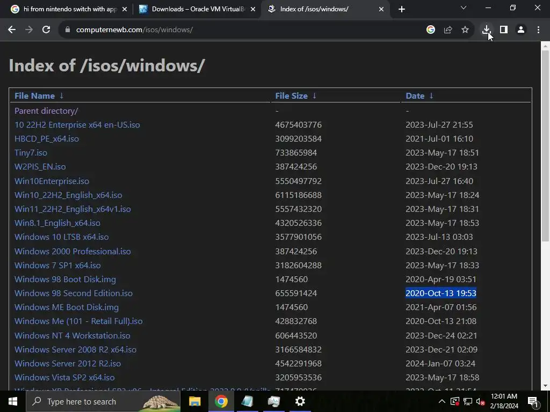550x412 pixels.
Task: Open Chrome profile icon
Action: tap(521, 30)
